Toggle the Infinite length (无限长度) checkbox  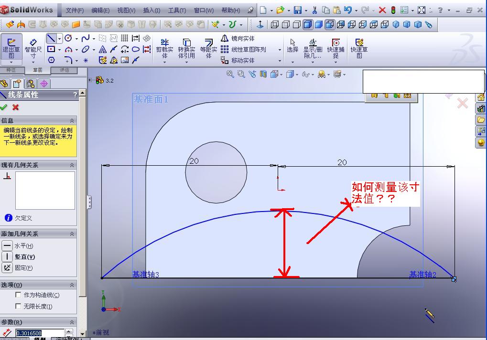pyautogui.click(x=18, y=306)
